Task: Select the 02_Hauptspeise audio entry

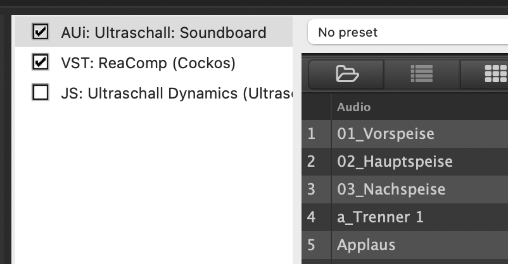Action: click(395, 162)
